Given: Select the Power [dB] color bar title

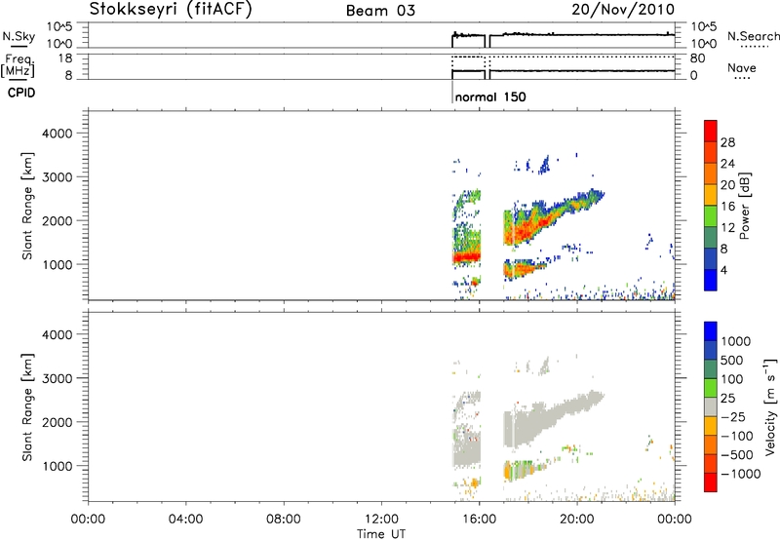Looking at the screenshot, I should 745,206.
